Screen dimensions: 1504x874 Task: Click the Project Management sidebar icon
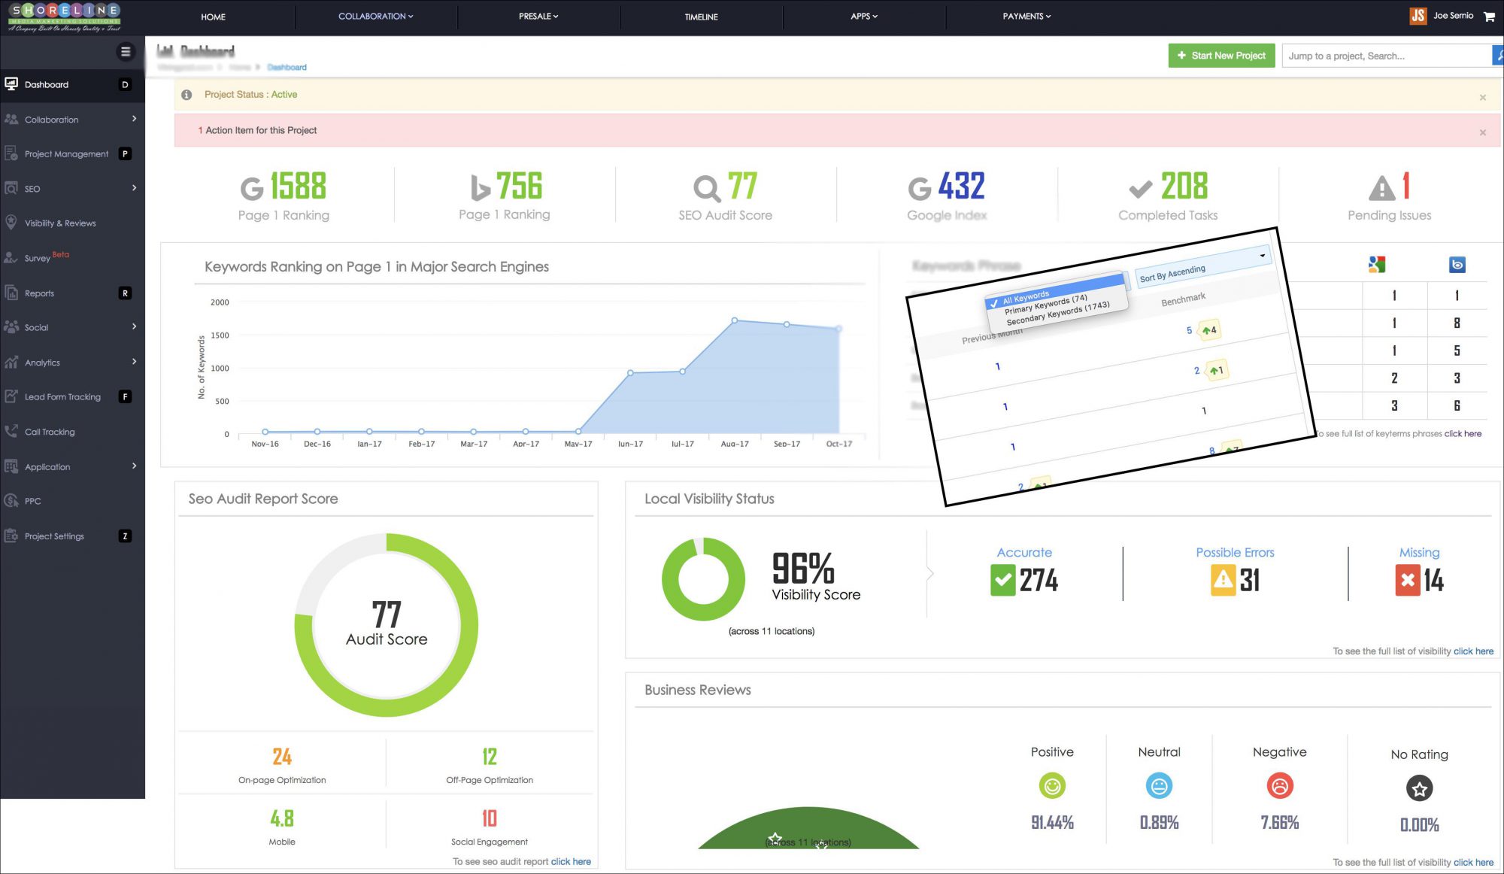click(11, 153)
